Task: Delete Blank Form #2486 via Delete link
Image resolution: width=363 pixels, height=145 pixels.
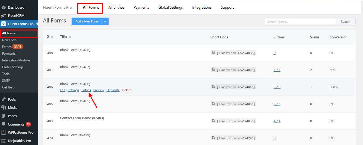Action: (x=127, y=90)
